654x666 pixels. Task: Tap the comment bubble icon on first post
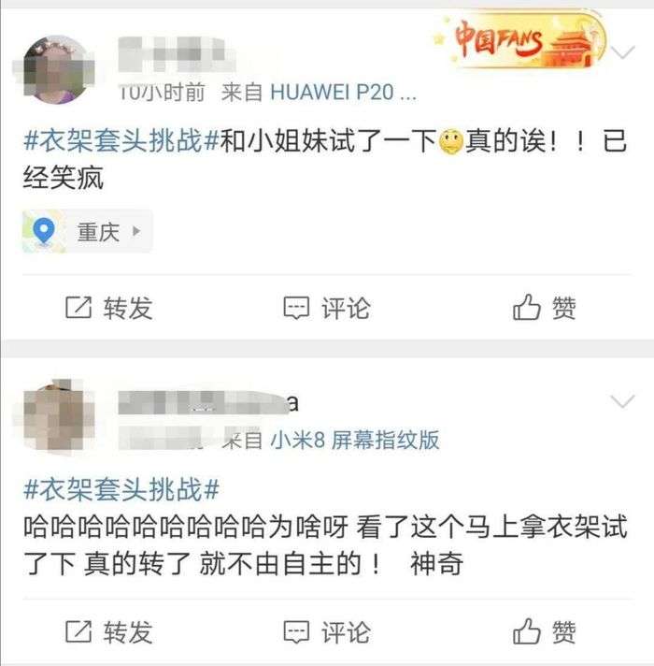pyautogui.click(x=296, y=308)
